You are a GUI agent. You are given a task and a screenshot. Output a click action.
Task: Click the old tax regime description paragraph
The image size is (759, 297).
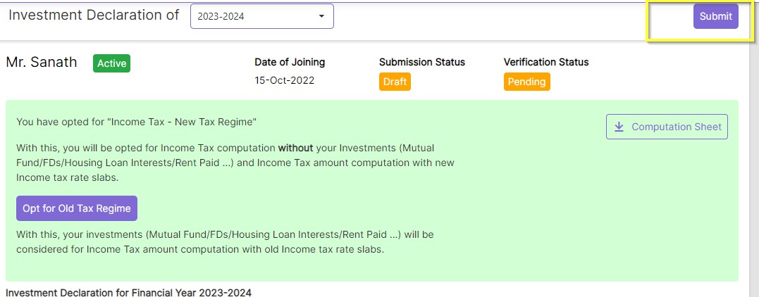coord(225,241)
